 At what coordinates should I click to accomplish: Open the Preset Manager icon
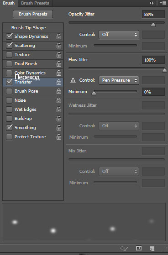139,248
